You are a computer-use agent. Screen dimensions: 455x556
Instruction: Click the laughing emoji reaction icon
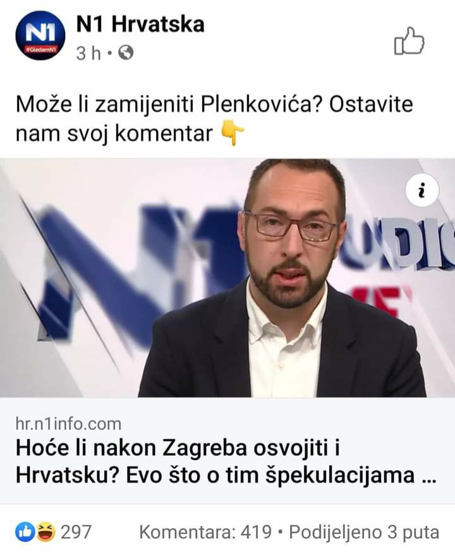(46, 532)
